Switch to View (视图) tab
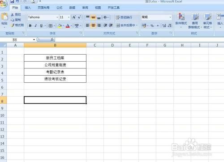The width and height of the screenshot is (224, 162). point(98,8)
